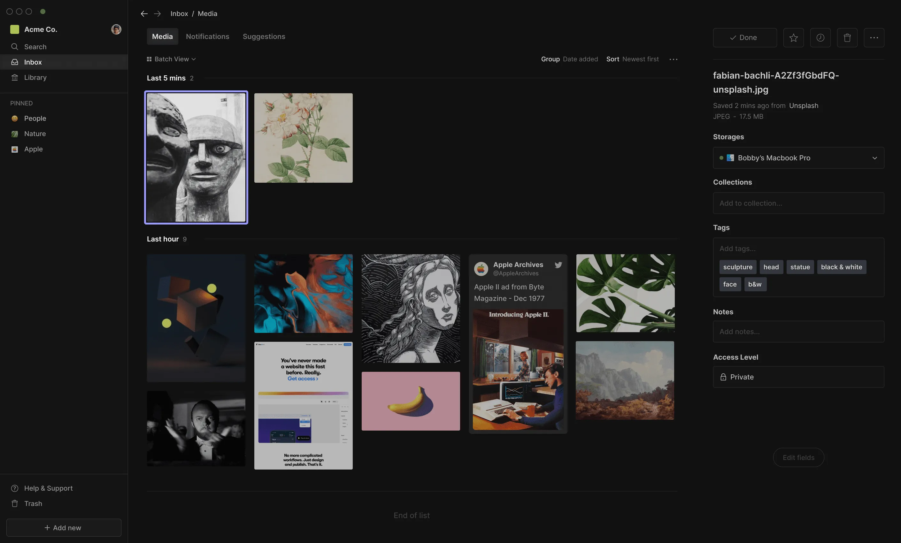901x543 pixels.
Task: Select the statue tag
Action: tap(800, 267)
